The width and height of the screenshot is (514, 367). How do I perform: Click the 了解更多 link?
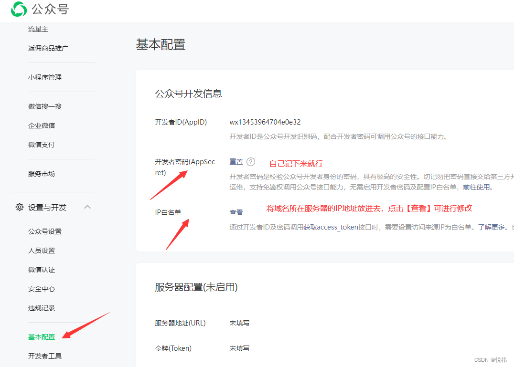(x=492, y=227)
